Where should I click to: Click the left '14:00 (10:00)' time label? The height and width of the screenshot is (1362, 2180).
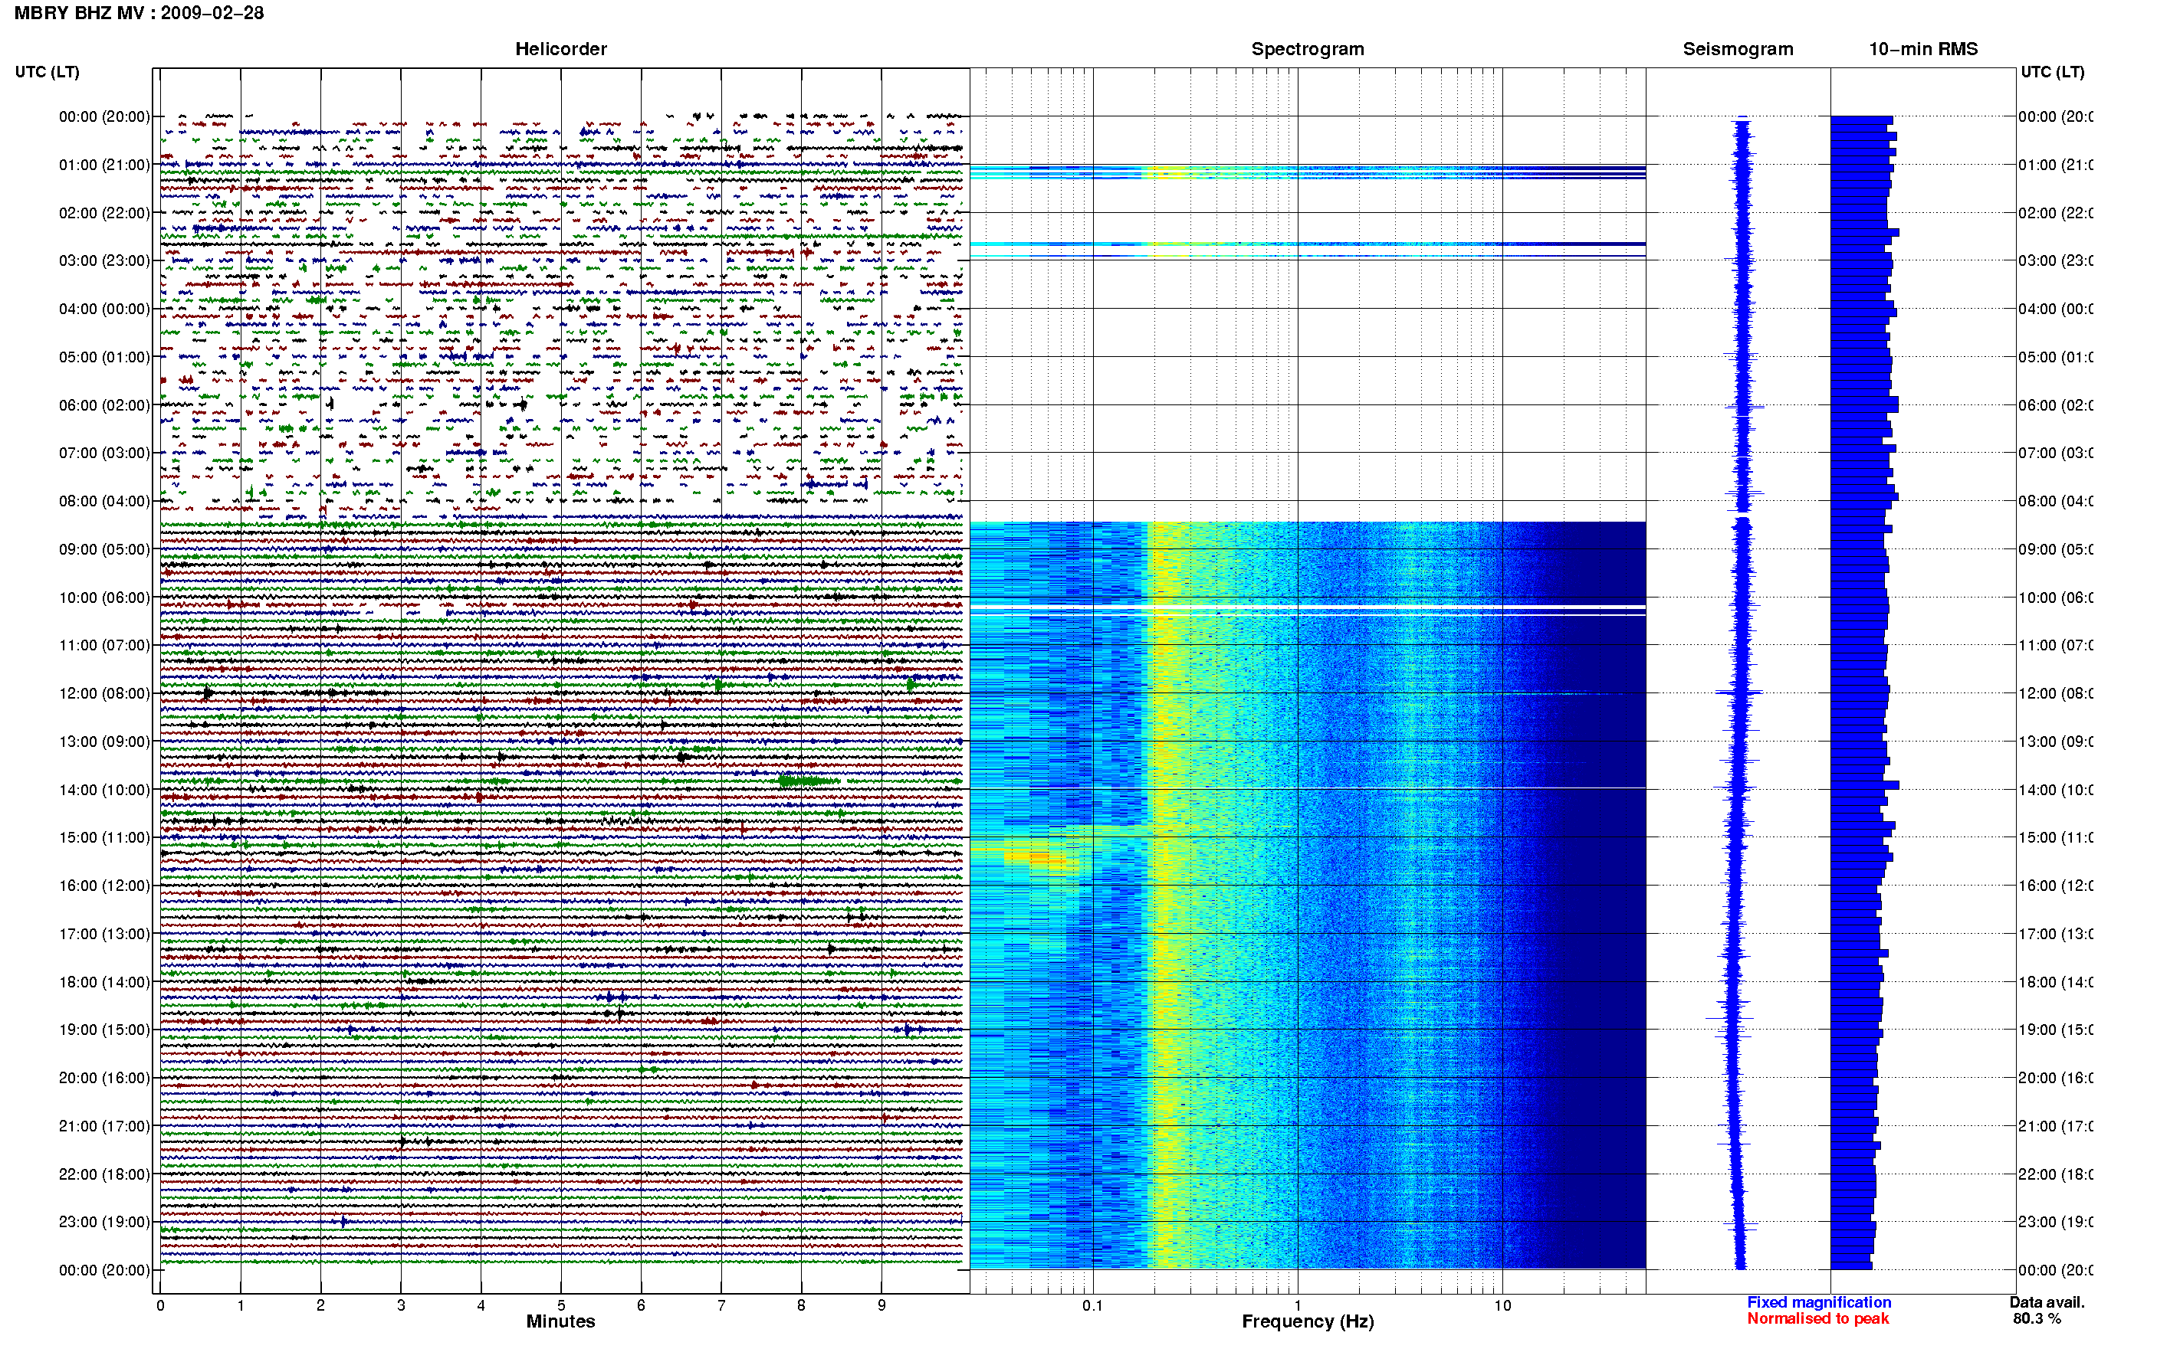pyautogui.click(x=103, y=790)
